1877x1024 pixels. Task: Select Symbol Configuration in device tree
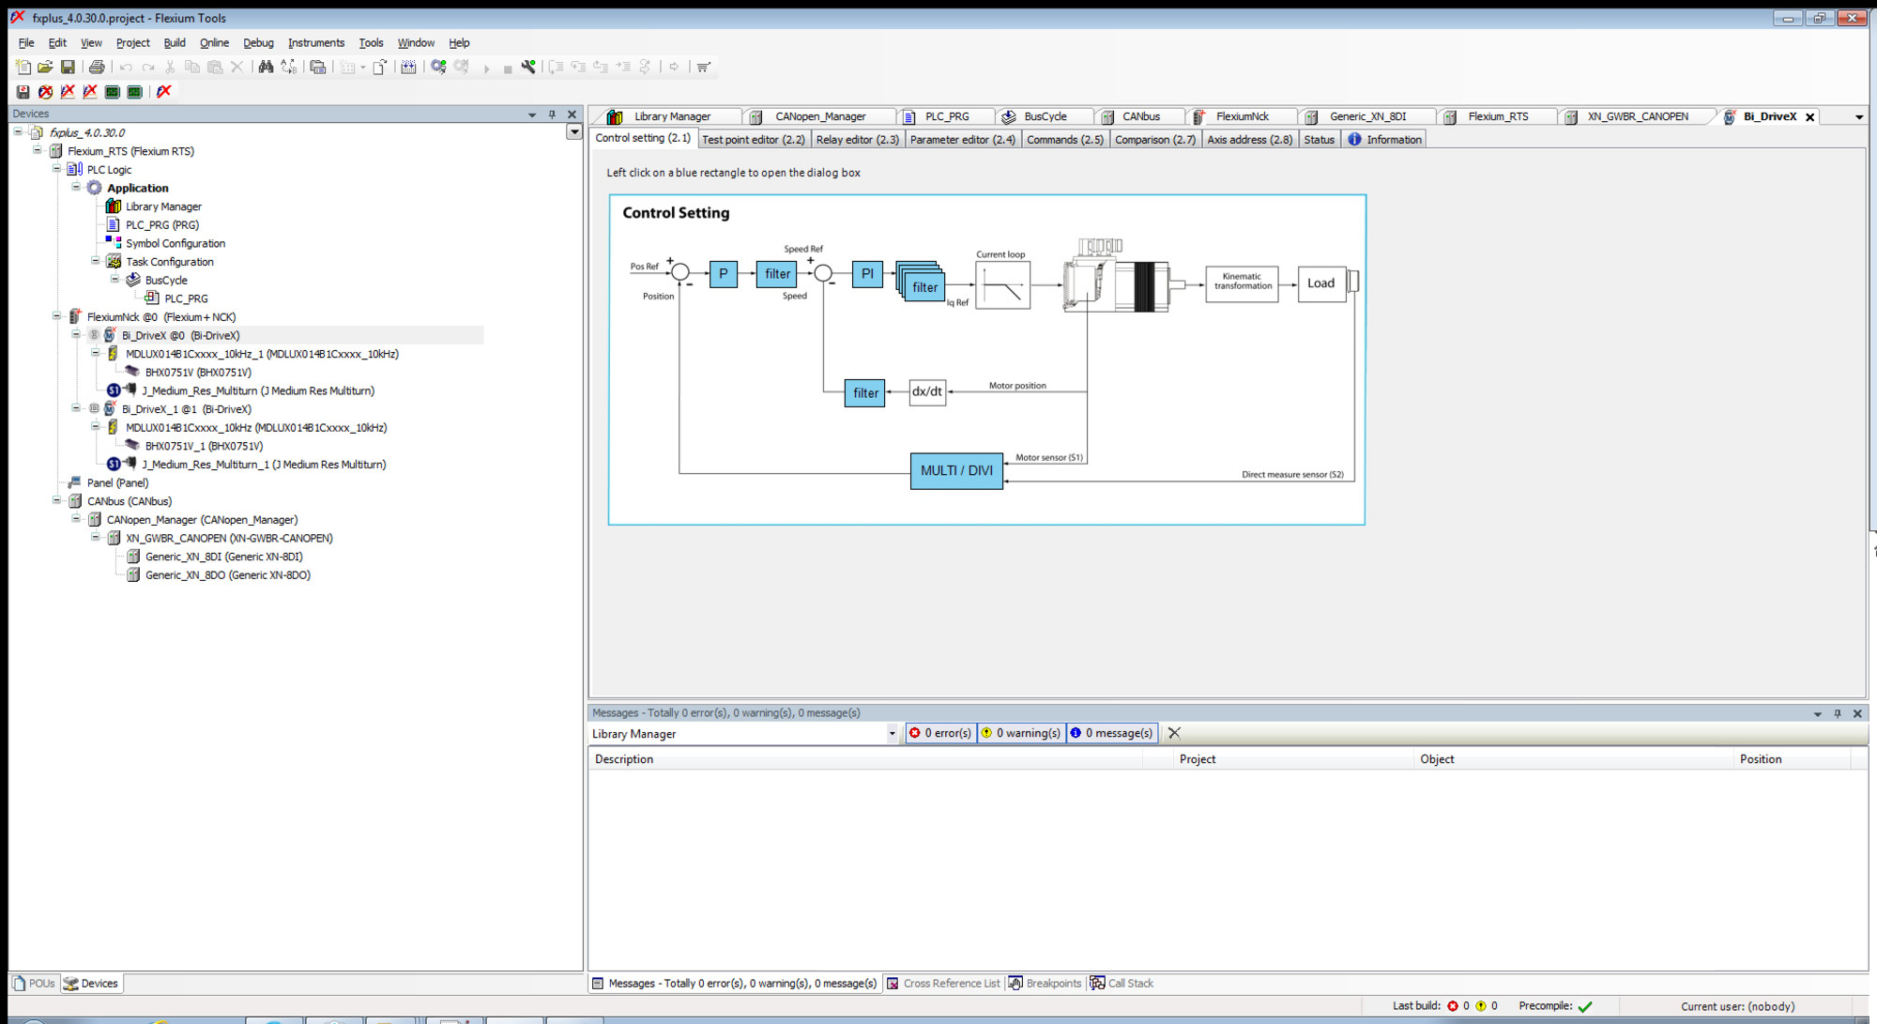click(175, 243)
